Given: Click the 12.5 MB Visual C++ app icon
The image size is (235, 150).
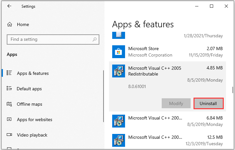Looking at the screenshot, I should pos(119,140).
